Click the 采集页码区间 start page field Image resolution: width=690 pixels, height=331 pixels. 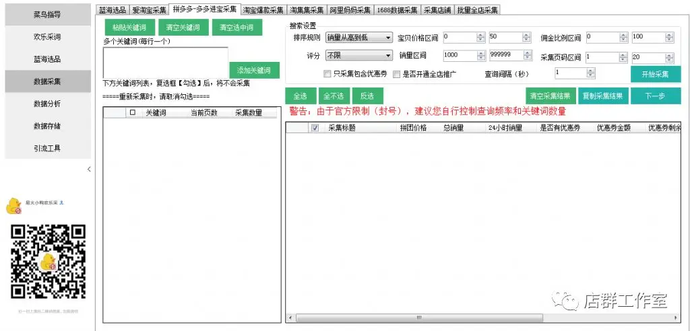click(603, 58)
